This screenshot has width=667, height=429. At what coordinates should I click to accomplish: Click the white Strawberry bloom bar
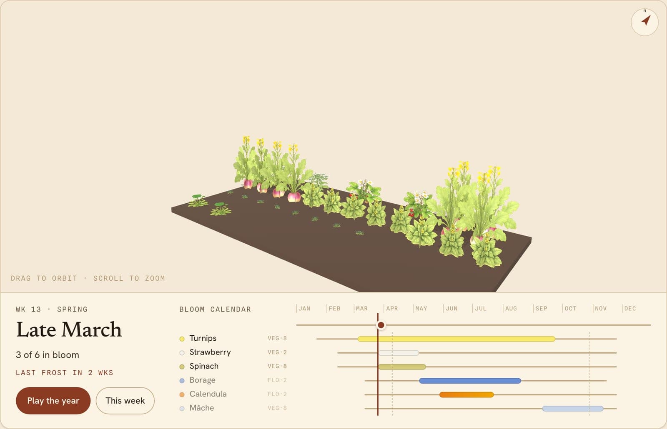pos(399,353)
